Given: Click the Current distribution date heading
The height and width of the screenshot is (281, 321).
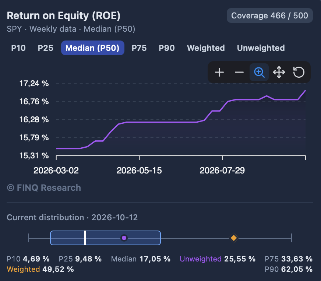Looking at the screenshot, I should click(x=72, y=217).
